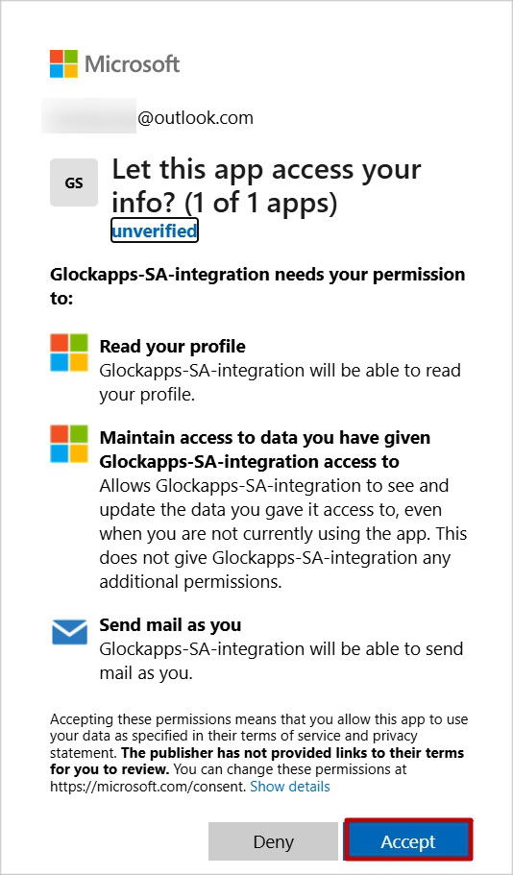Screen dimensions: 513x875
Task: Accept the requested permissions
Action: (408, 841)
